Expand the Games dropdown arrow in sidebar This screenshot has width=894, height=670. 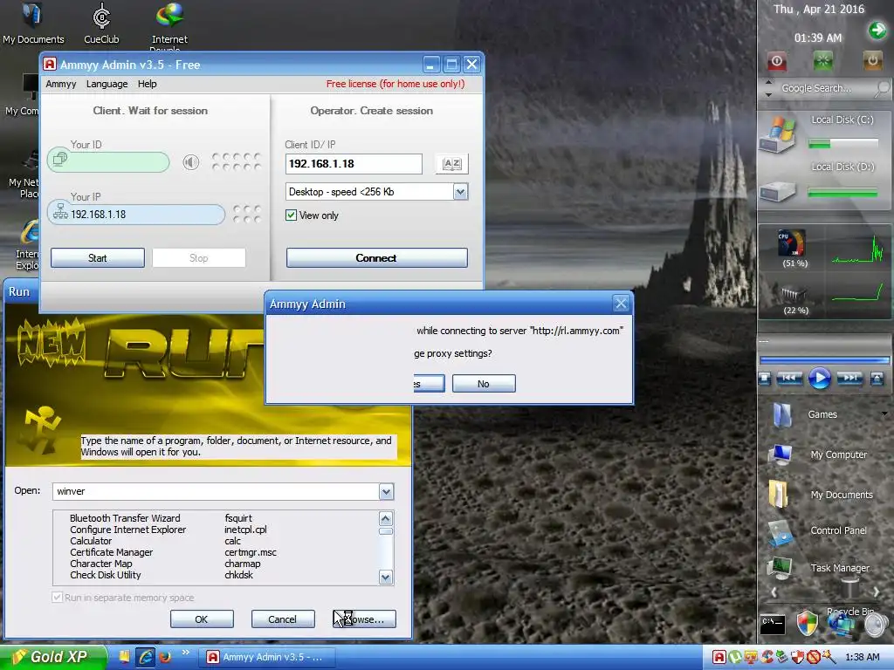pos(884,414)
